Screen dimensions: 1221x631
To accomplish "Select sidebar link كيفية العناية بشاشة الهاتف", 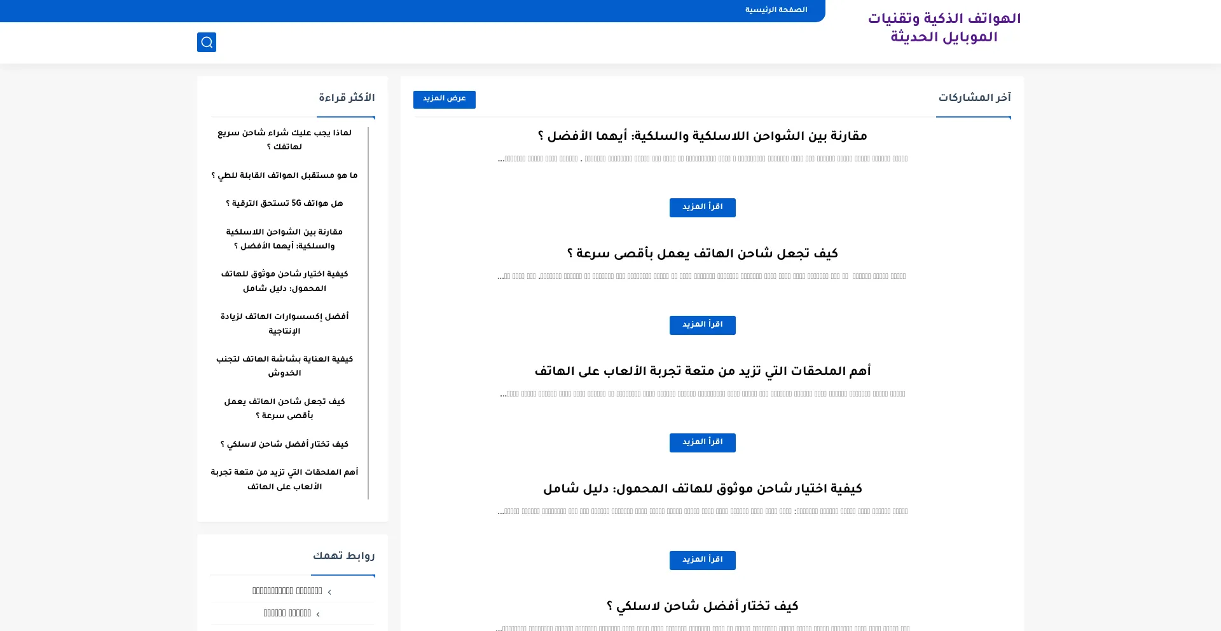I will (x=284, y=366).
